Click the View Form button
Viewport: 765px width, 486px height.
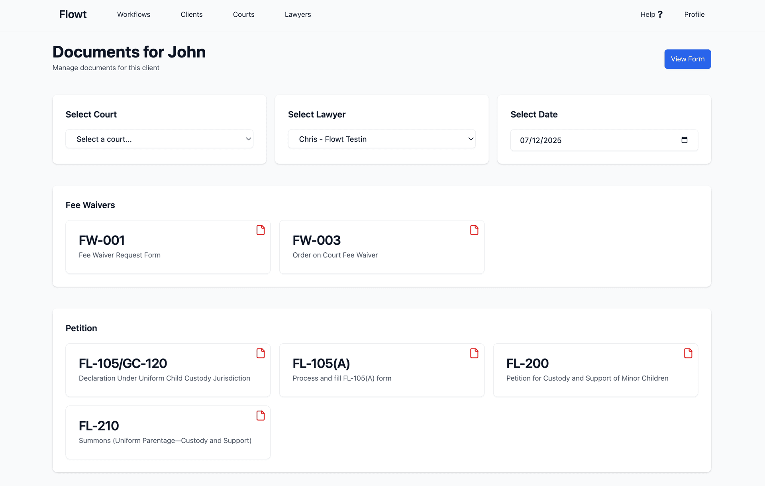(x=687, y=59)
